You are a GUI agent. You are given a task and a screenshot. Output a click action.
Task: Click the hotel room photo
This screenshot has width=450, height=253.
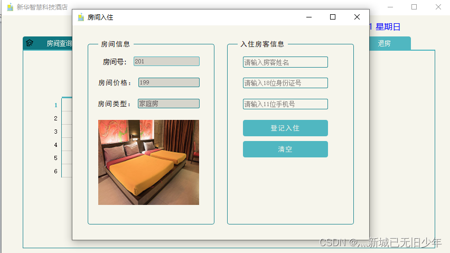[148, 162]
